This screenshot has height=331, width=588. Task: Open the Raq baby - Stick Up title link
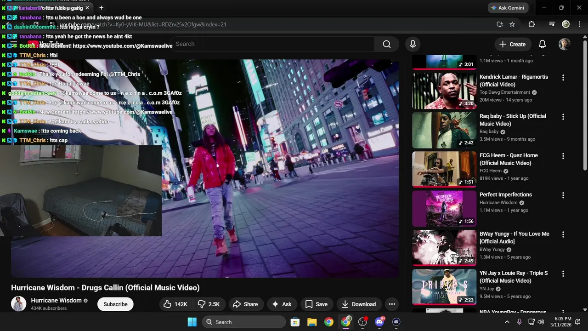[x=513, y=120]
